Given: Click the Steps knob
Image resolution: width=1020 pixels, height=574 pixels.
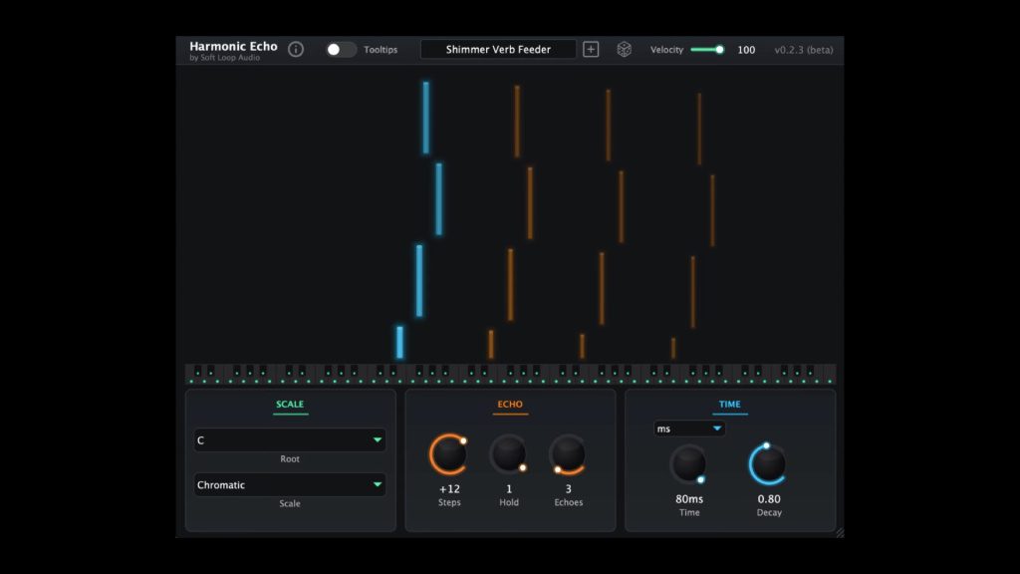Looking at the screenshot, I should pos(448,454).
